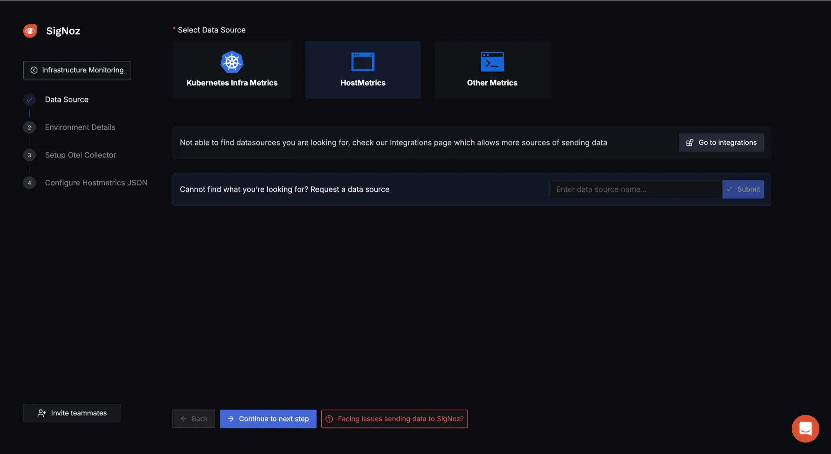The width and height of the screenshot is (831, 454).
Task: Click the Submit checkmark icon
Action: coord(730,189)
